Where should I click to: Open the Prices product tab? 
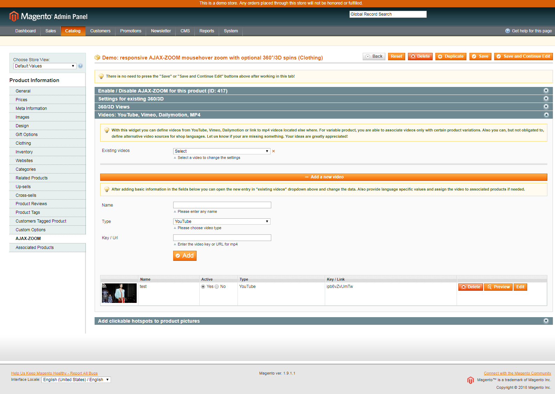(x=47, y=100)
